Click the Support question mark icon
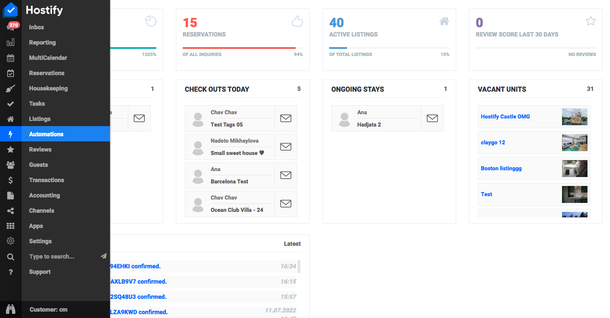This screenshot has height=318, width=610. 11,272
